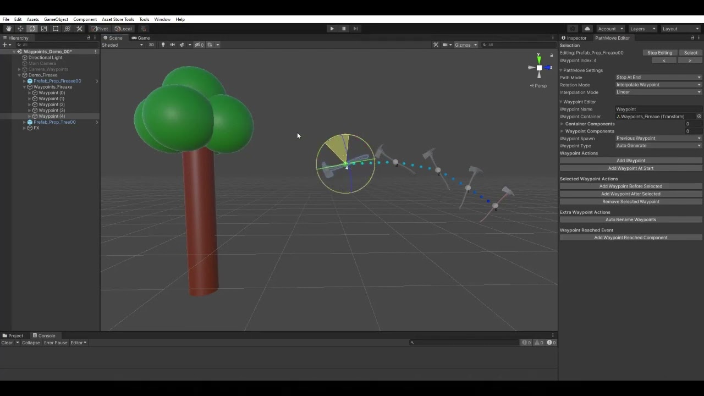Open the custom editor tools icon
Screen dimensions: 704x396
[79, 29]
